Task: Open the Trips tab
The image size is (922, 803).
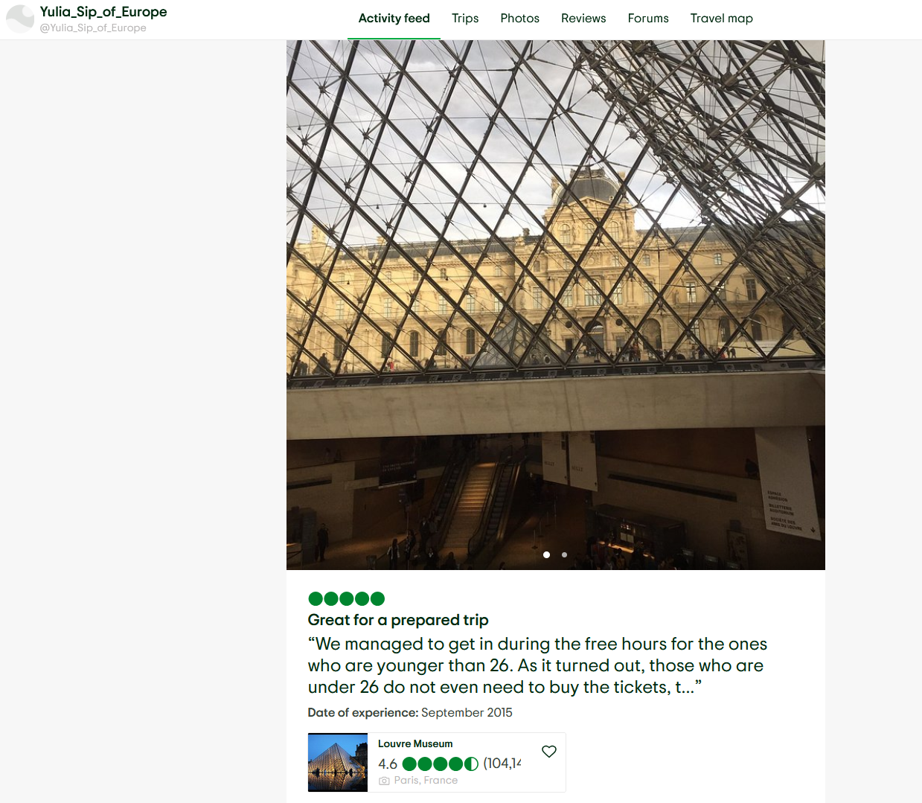Action: [465, 19]
